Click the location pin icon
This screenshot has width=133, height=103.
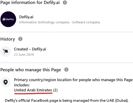(x=6, y=82)
